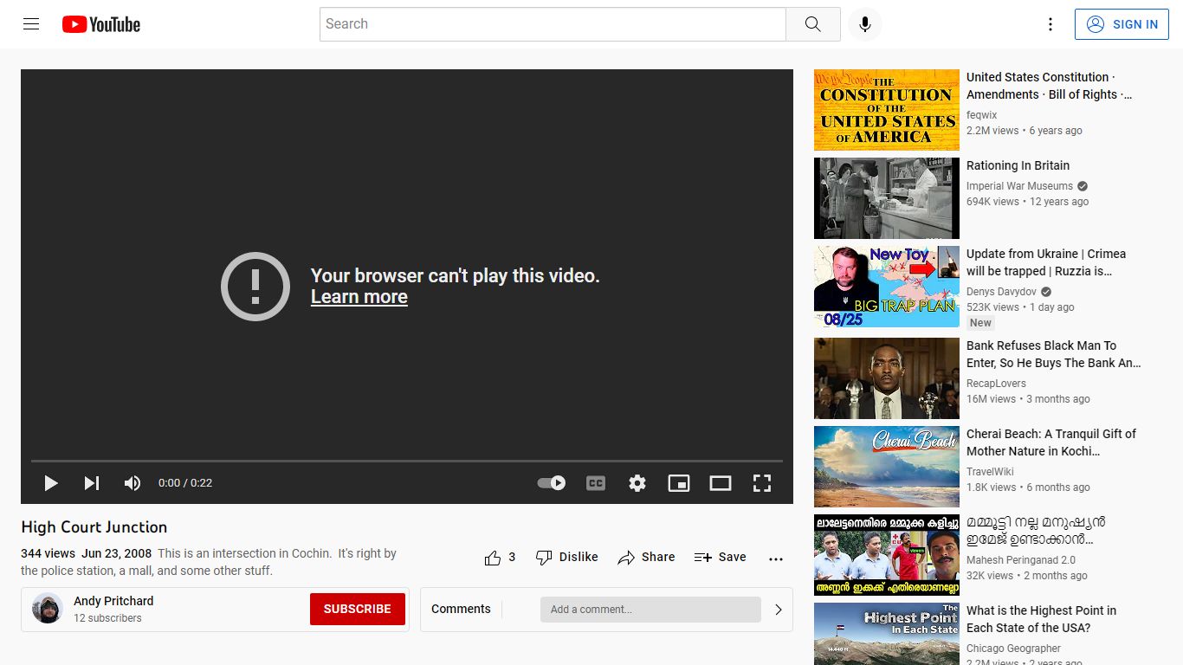The width and height of the screenshot is (1183, 665).
Task: Subscribe to Andy Pritchard channel
Action: (358, 610)
